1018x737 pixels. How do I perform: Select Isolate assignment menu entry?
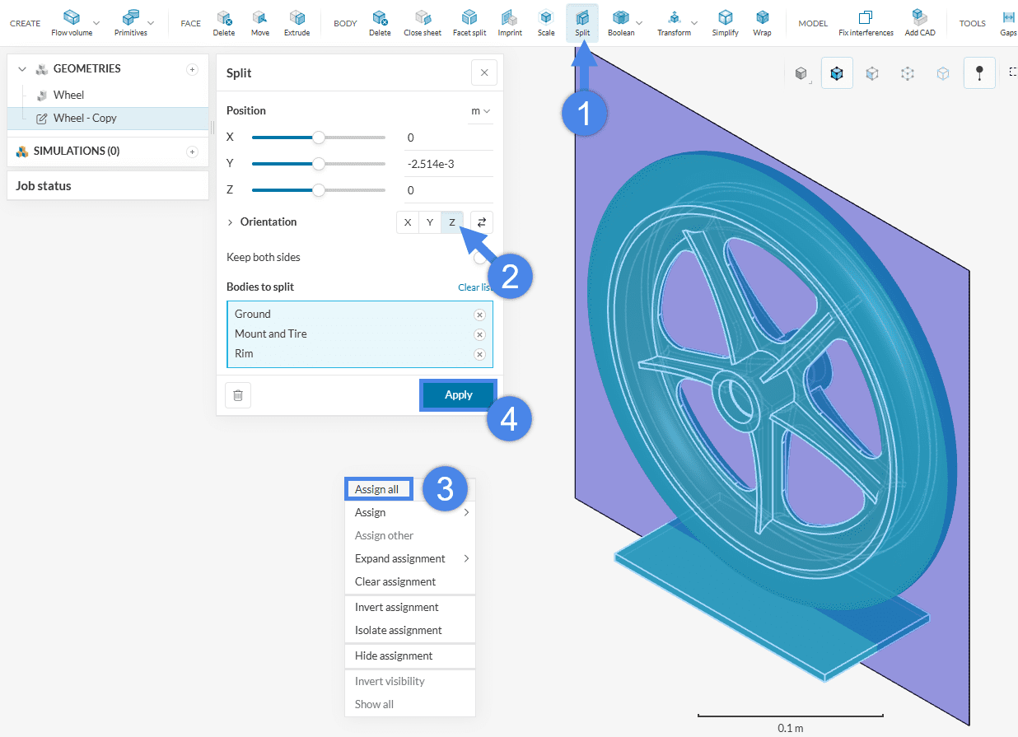[x=398, y=630]
